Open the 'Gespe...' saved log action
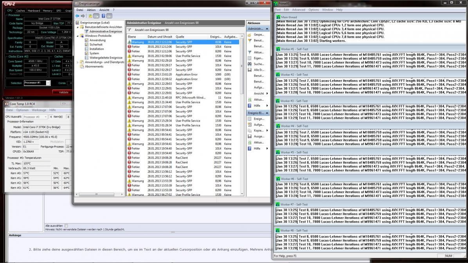468x263 pixels. 259,35
